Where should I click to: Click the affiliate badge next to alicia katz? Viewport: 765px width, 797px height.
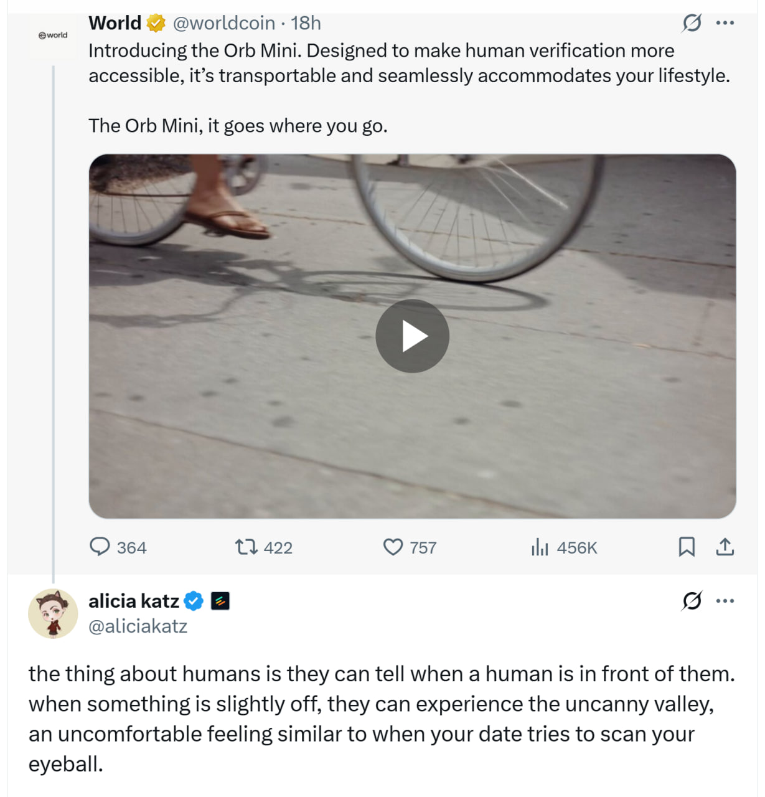(x=220, y=601)
